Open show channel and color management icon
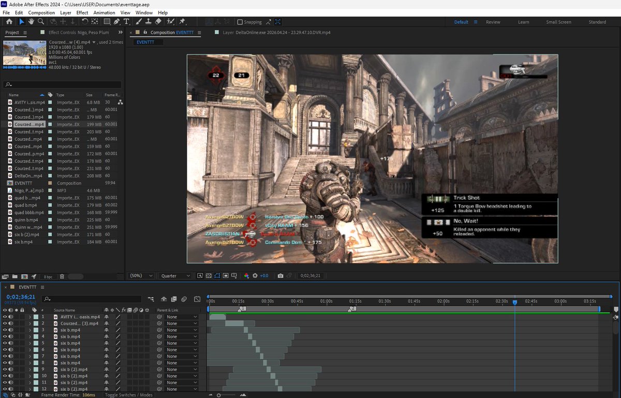621x398 pixels. tap(246, 276)
